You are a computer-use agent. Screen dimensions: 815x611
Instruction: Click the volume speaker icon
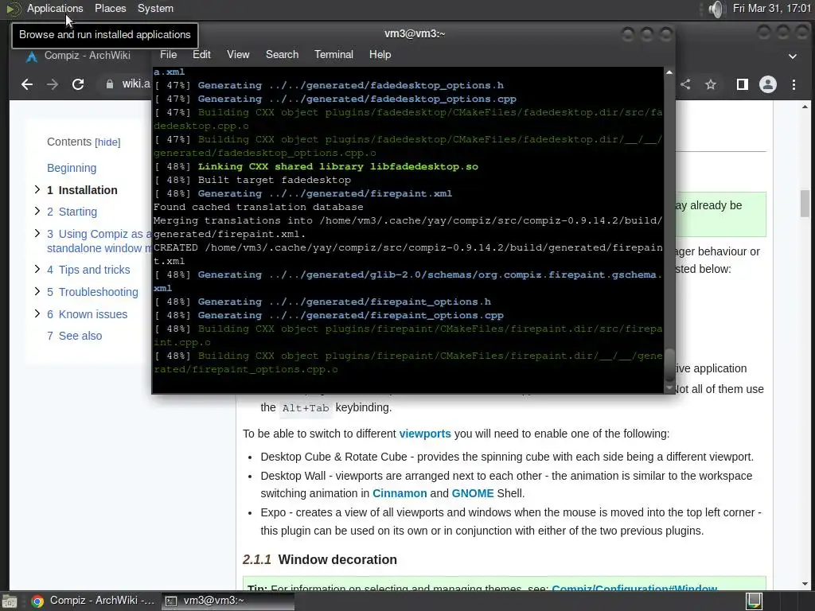tap(716, 9)
